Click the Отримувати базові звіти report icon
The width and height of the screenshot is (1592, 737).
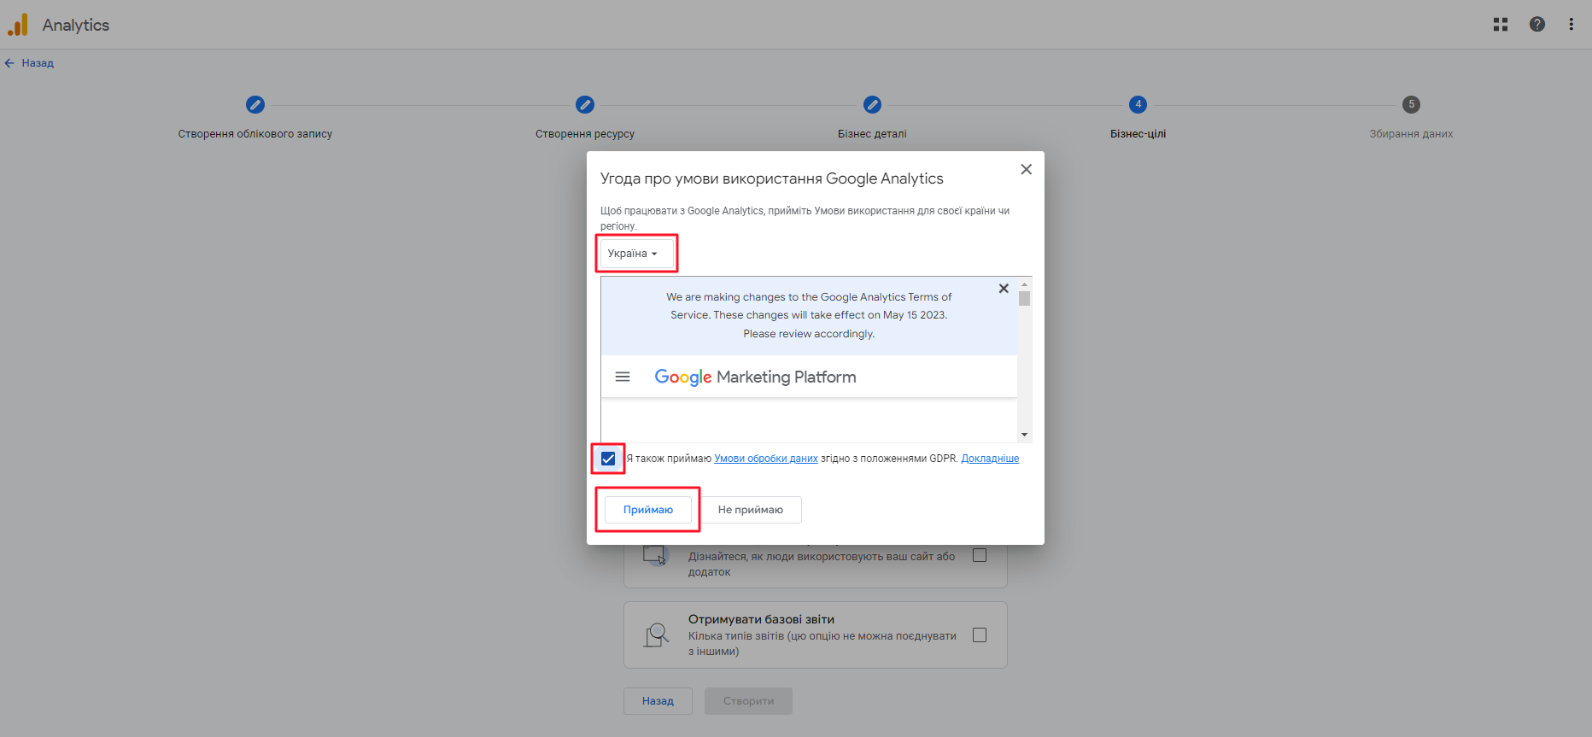click(x=656, y=635)
